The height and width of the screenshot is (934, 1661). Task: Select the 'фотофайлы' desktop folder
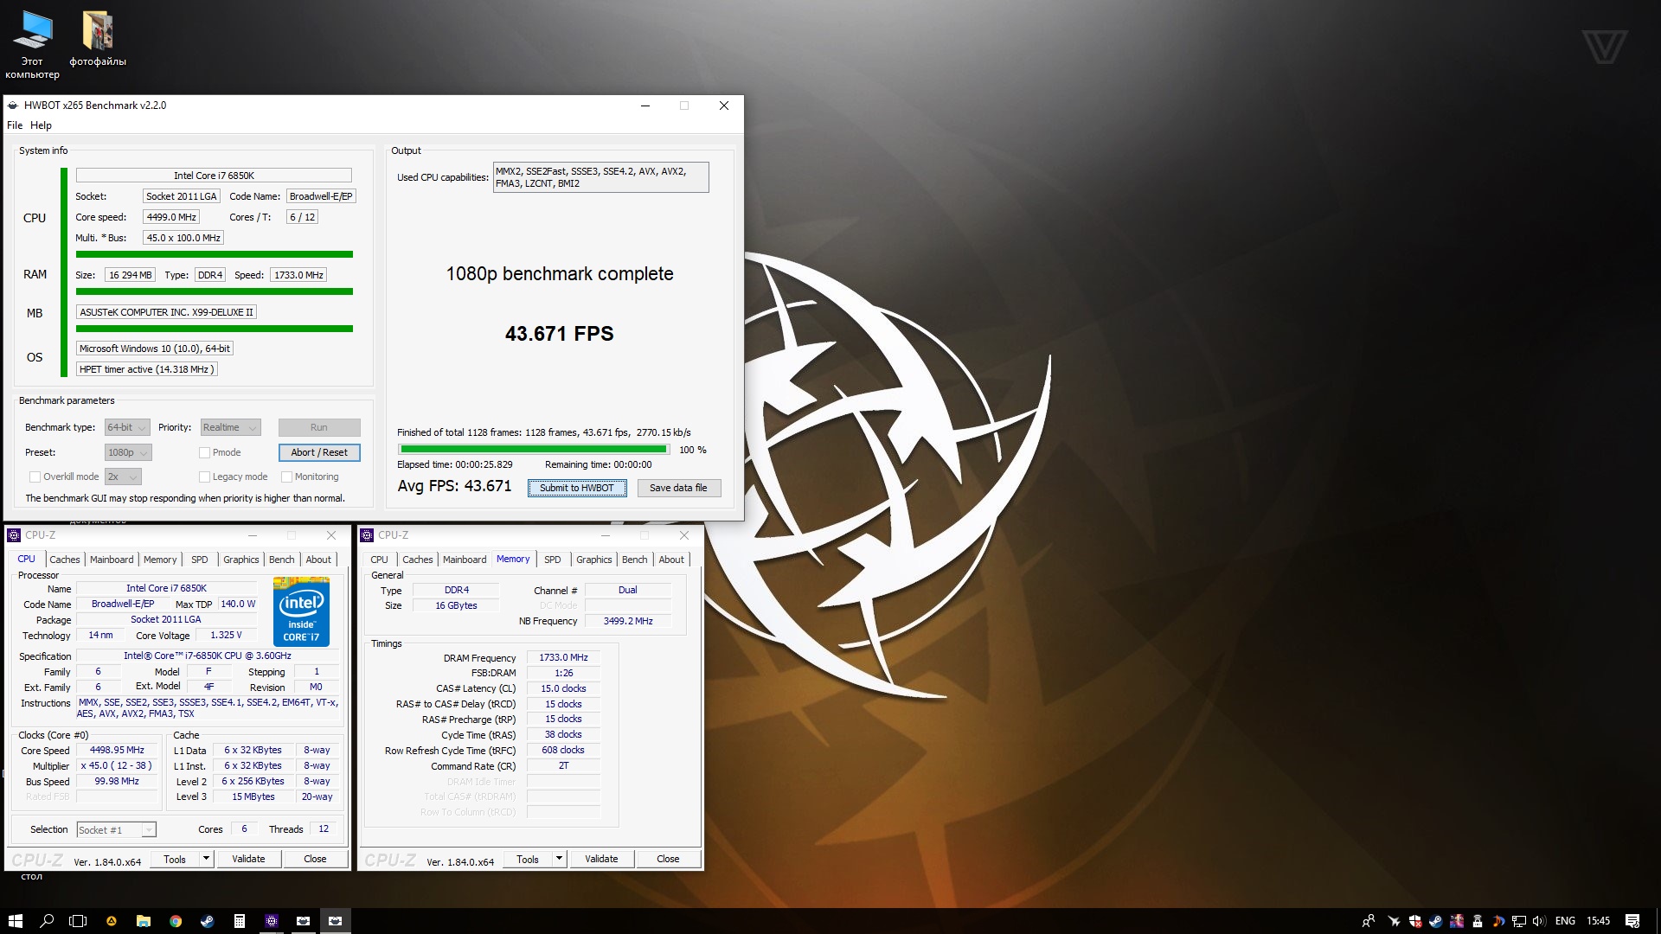(98, 39)
